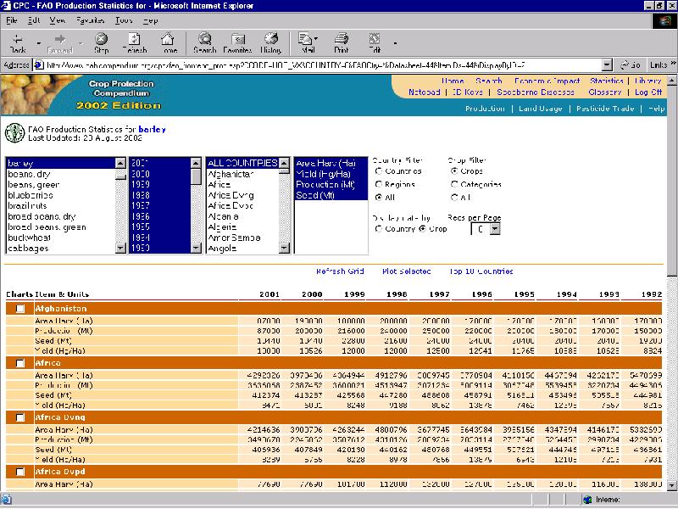Open the Favorites toolbar icon
Viewport: 678px width, 509px height.
[x=238, y=39]
